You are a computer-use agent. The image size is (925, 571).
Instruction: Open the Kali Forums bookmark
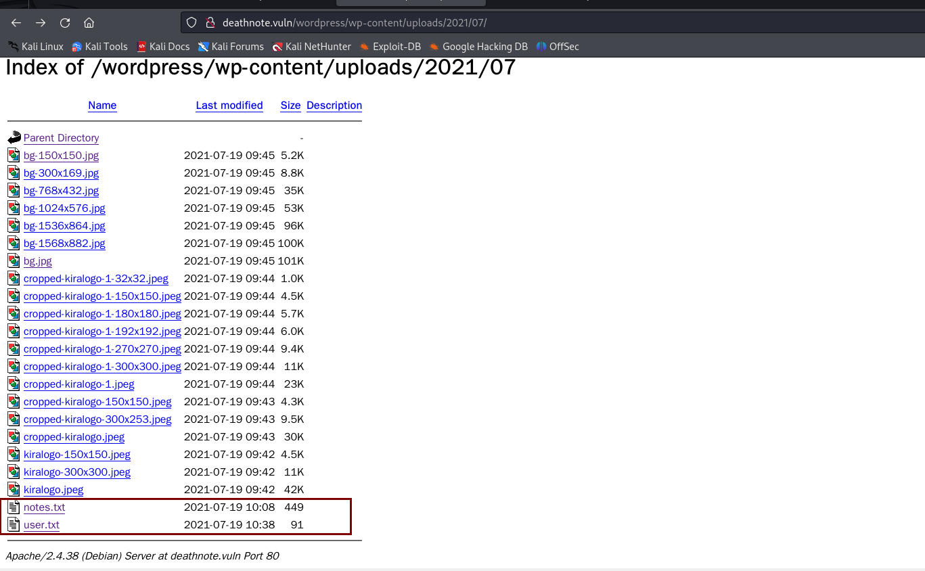[x=231, y=47]
